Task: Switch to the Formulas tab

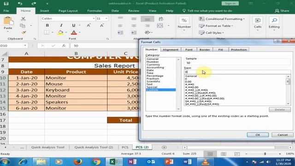Action: 94,11
